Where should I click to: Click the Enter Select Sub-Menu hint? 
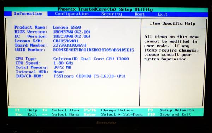click(x=113, y=114)
